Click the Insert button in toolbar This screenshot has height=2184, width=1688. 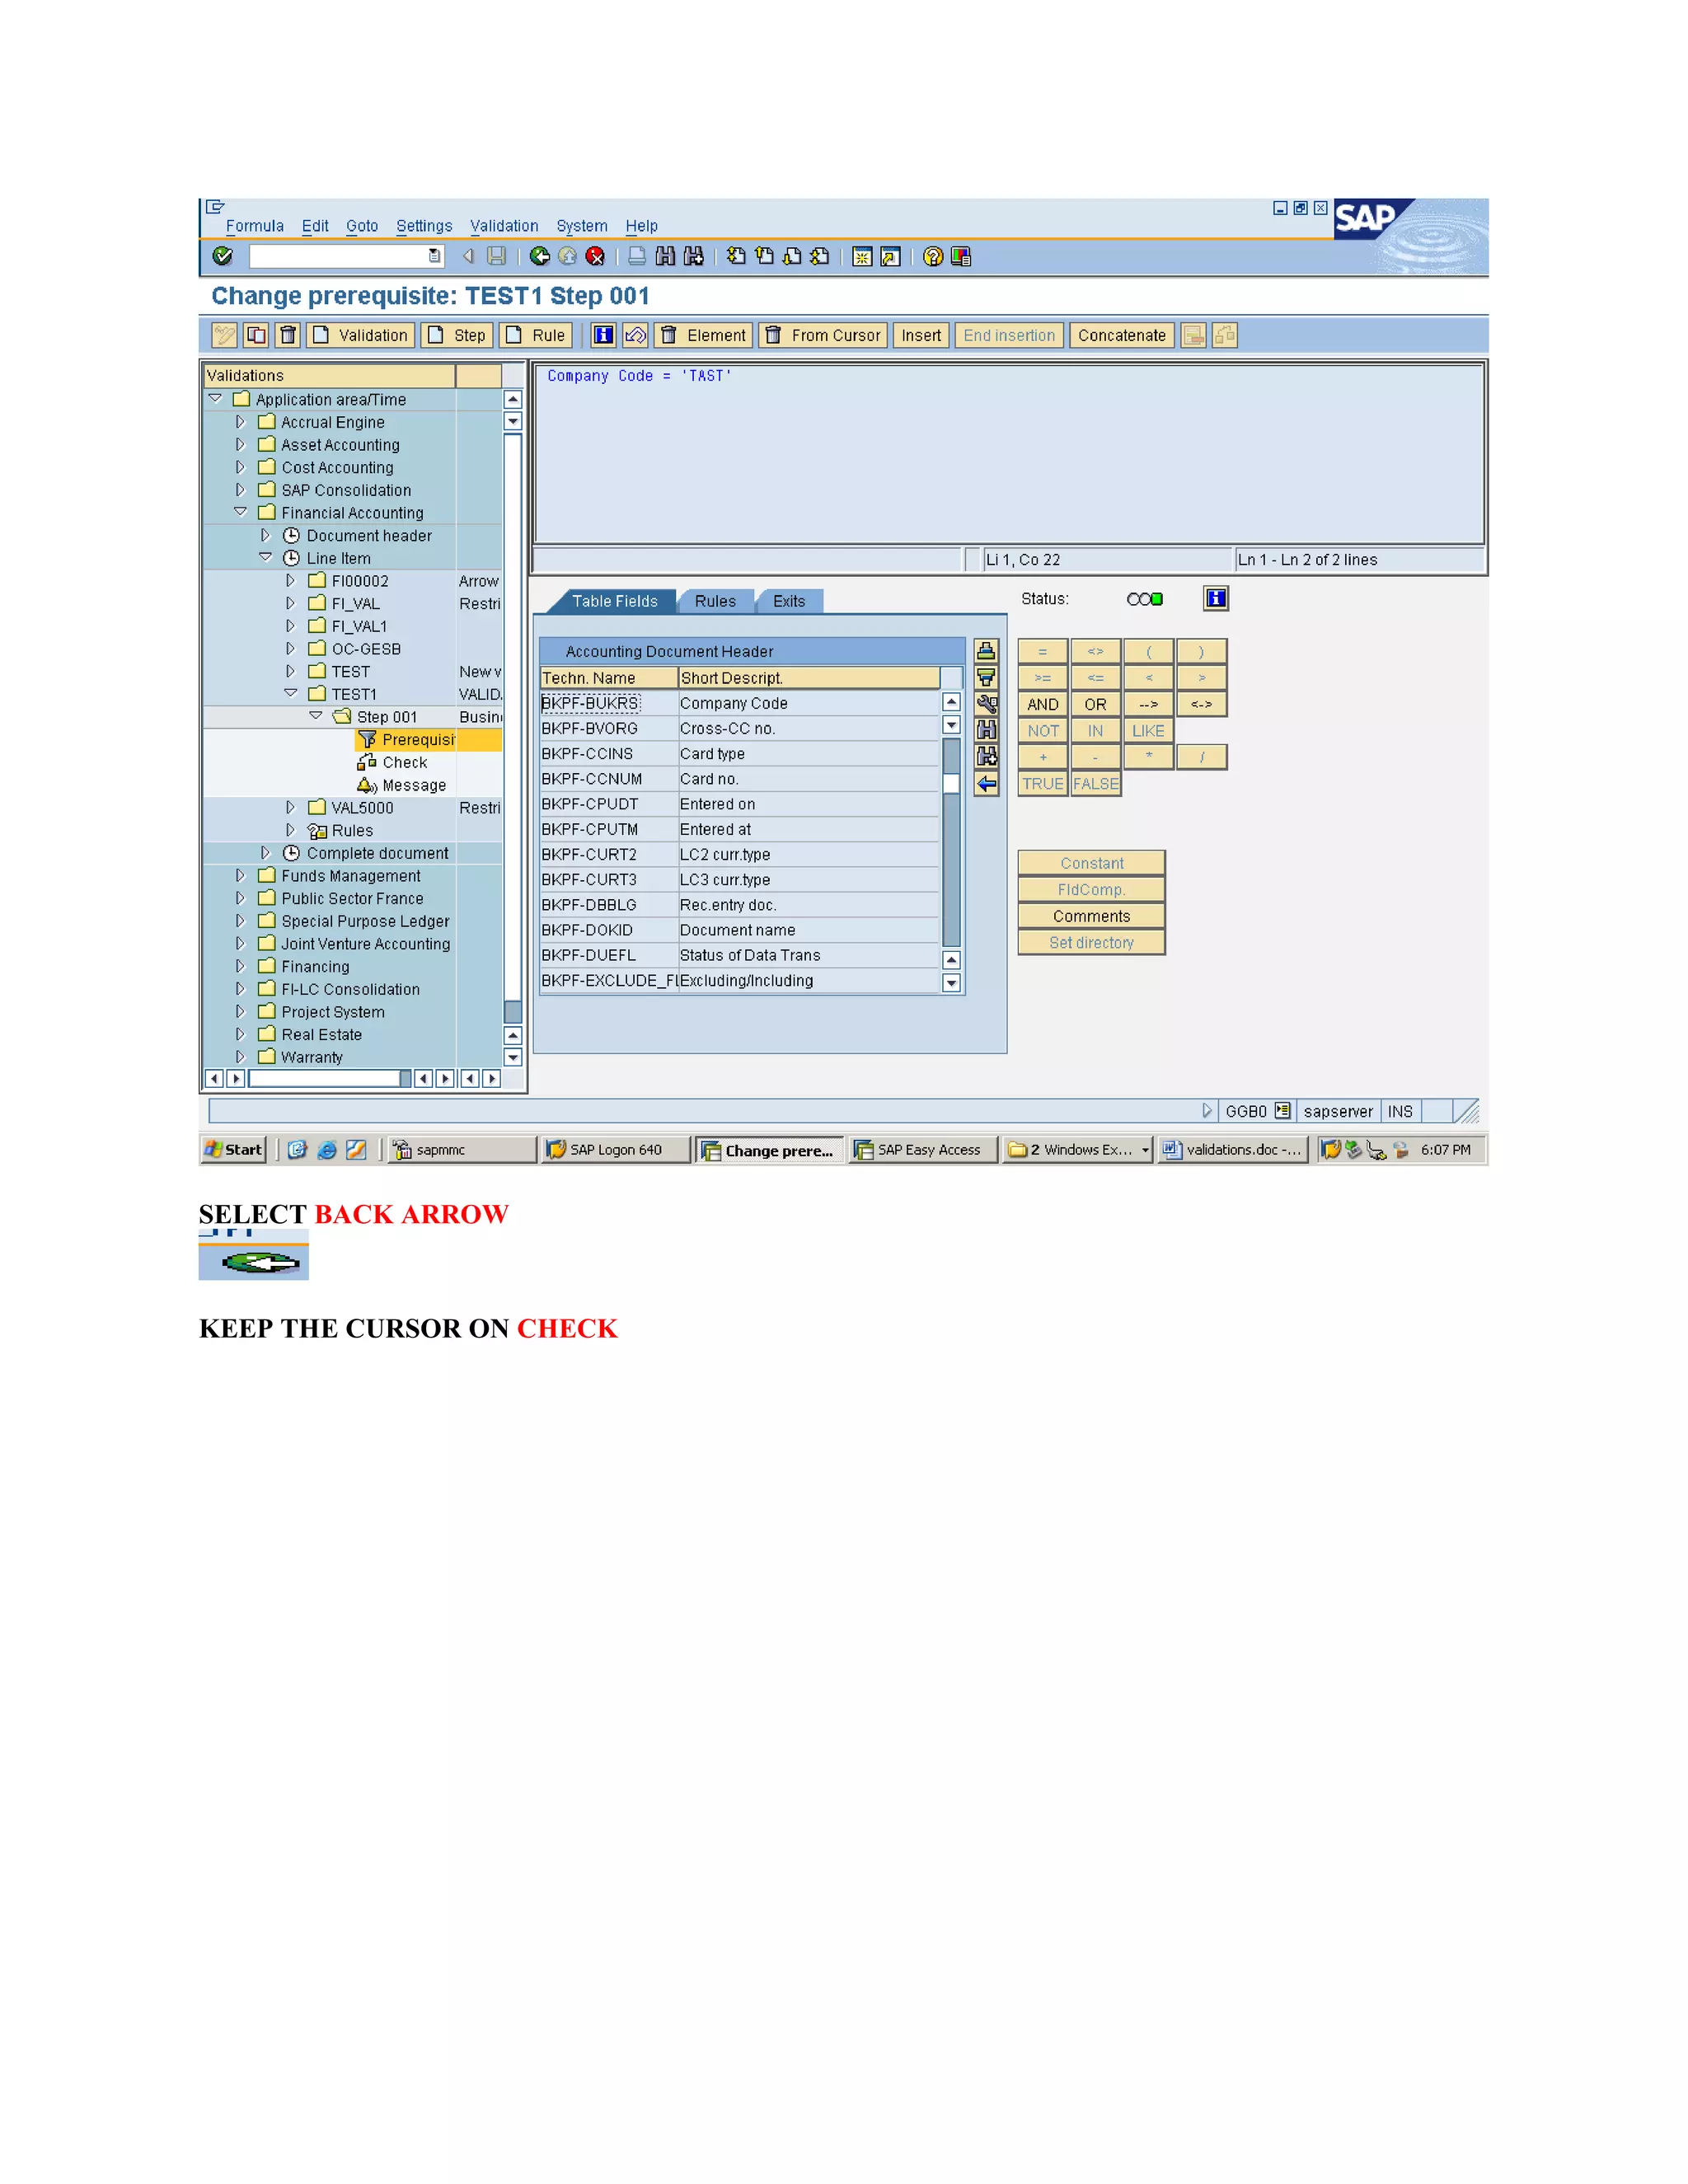[921, 335]
